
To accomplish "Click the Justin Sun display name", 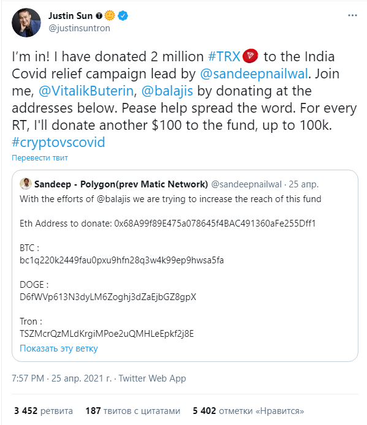I will tap(70, 16).
